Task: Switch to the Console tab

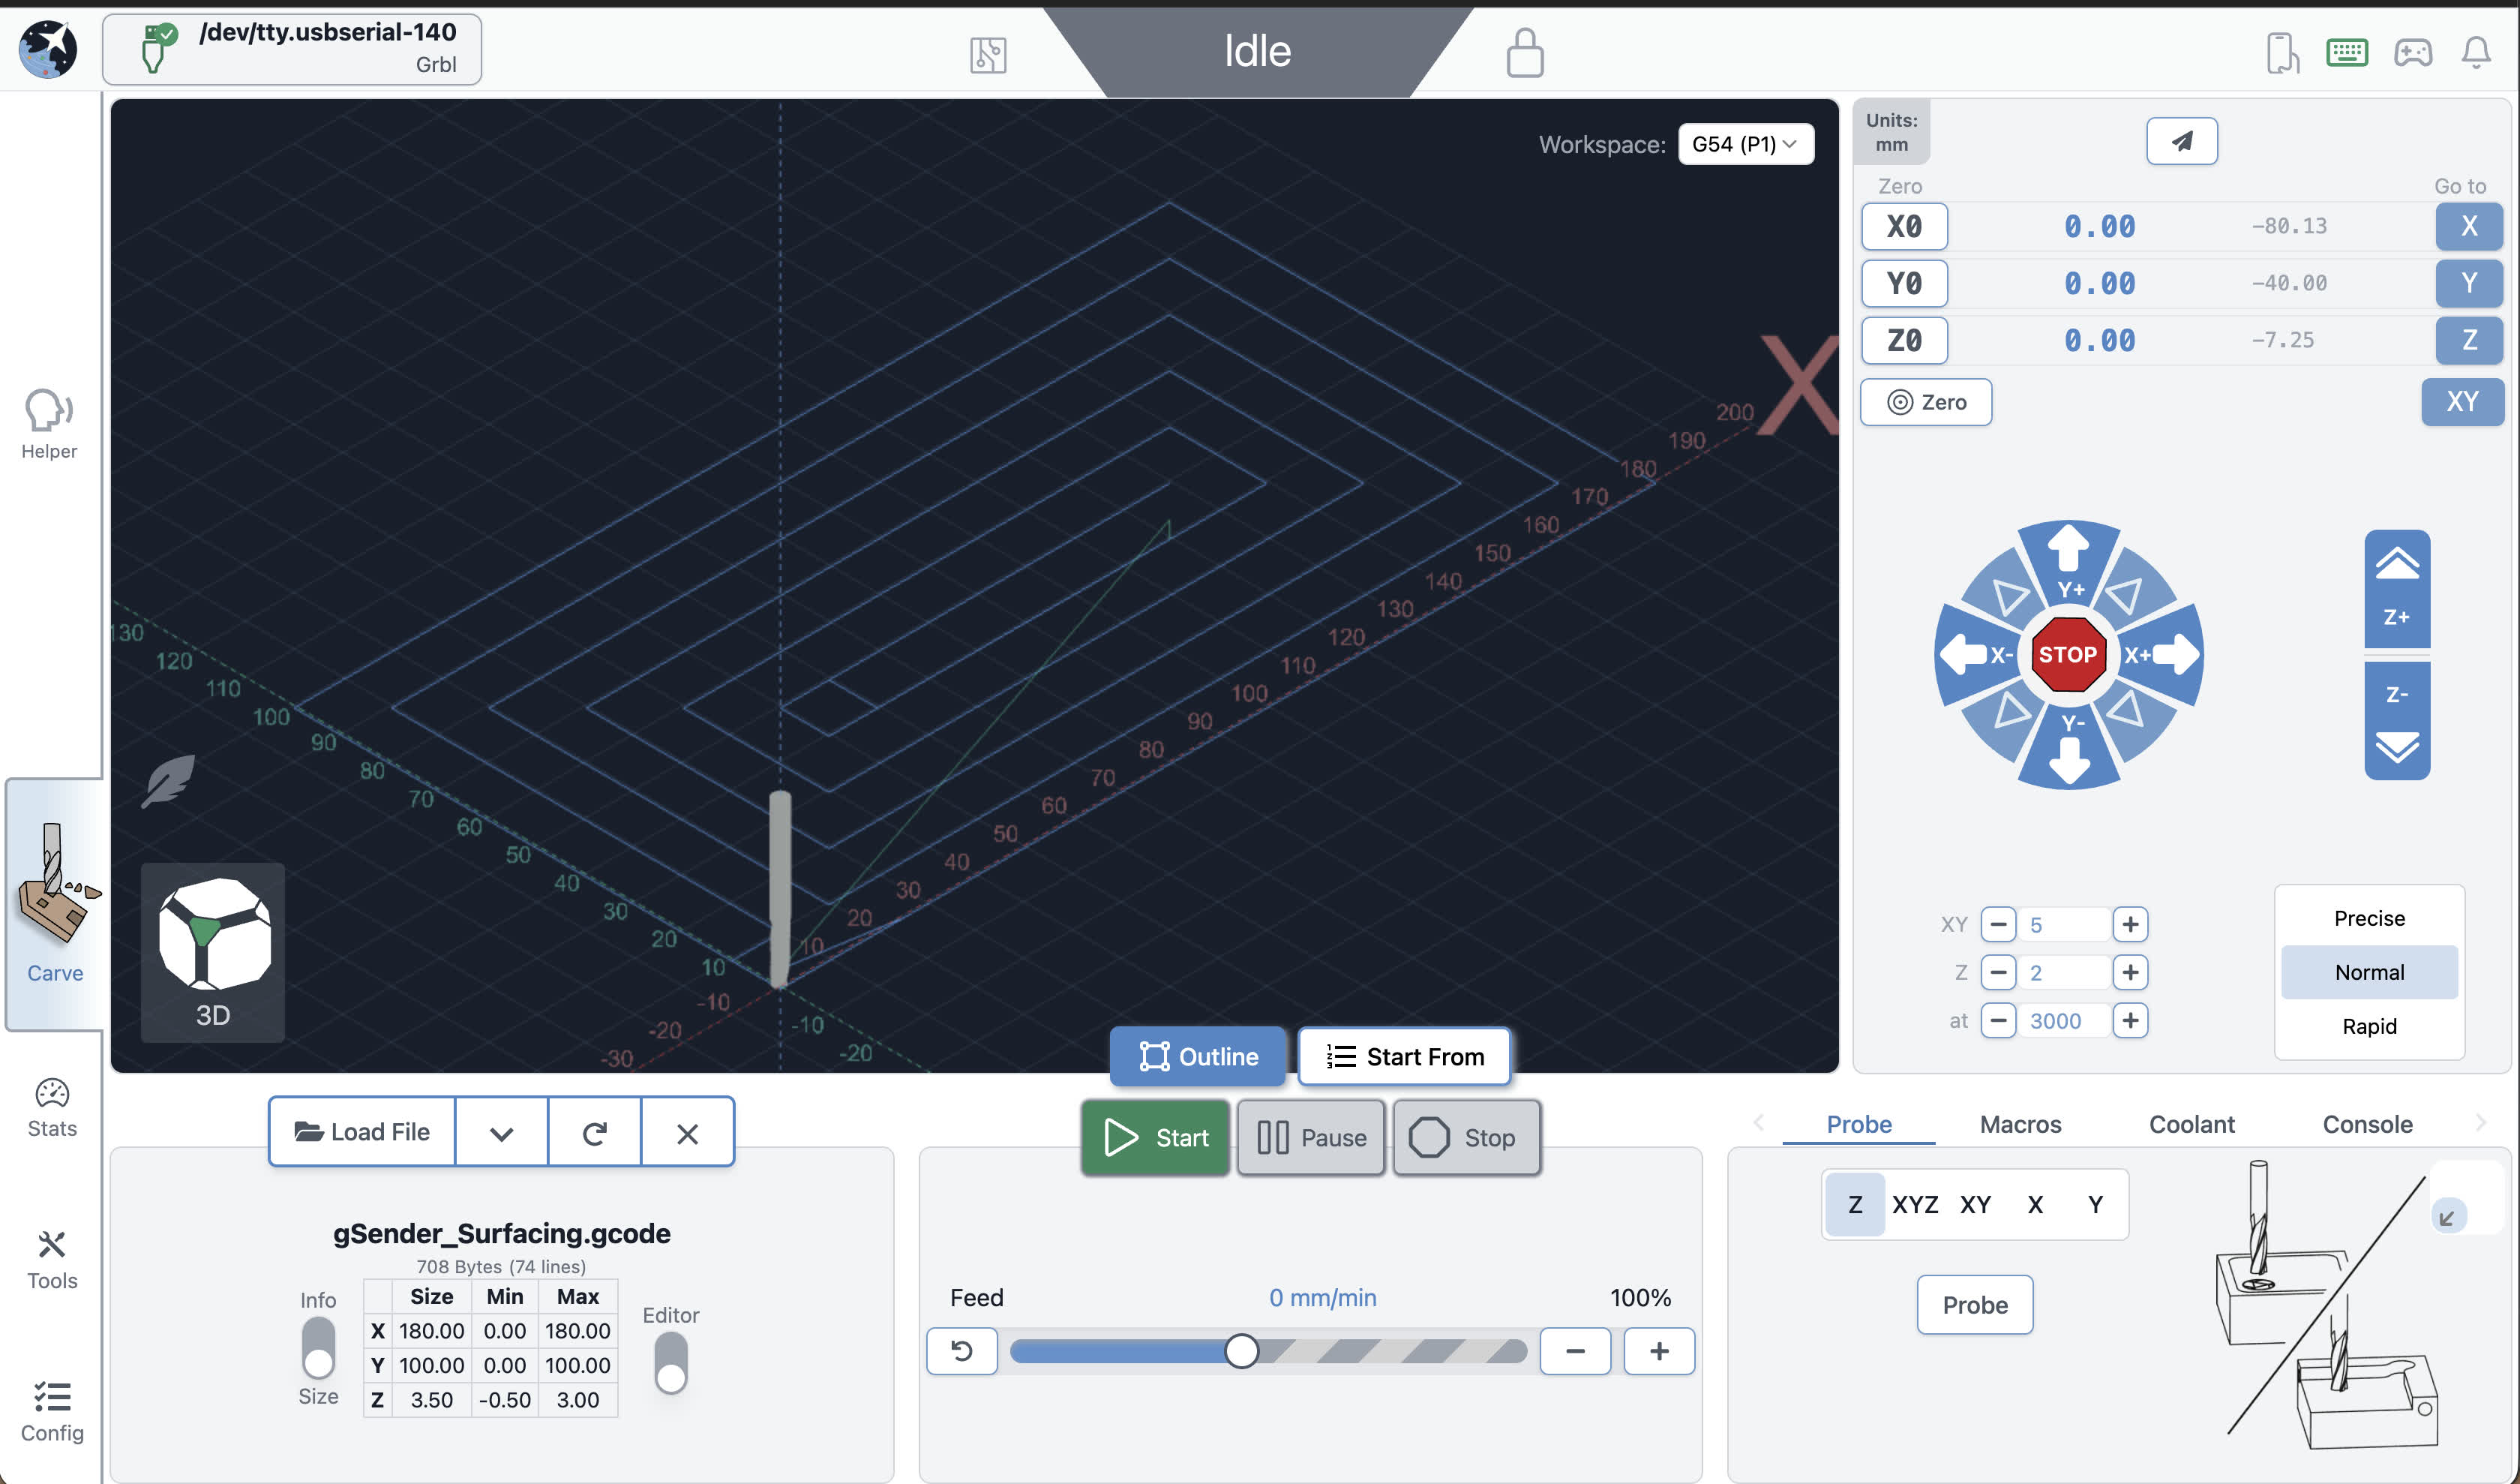Action: (x=2366, y=1124)
